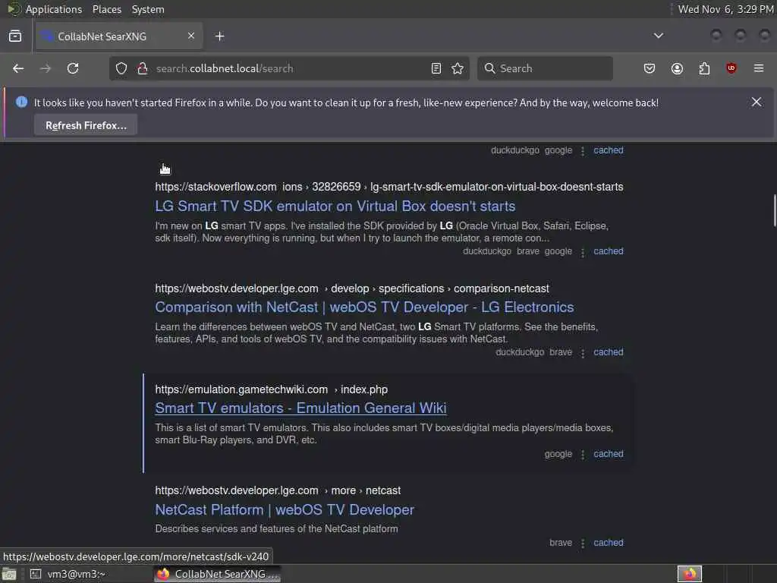This screenshot has width=777, height=583.
Task: Bookmark this page with the star icon
Action: (x=458, y=68)
